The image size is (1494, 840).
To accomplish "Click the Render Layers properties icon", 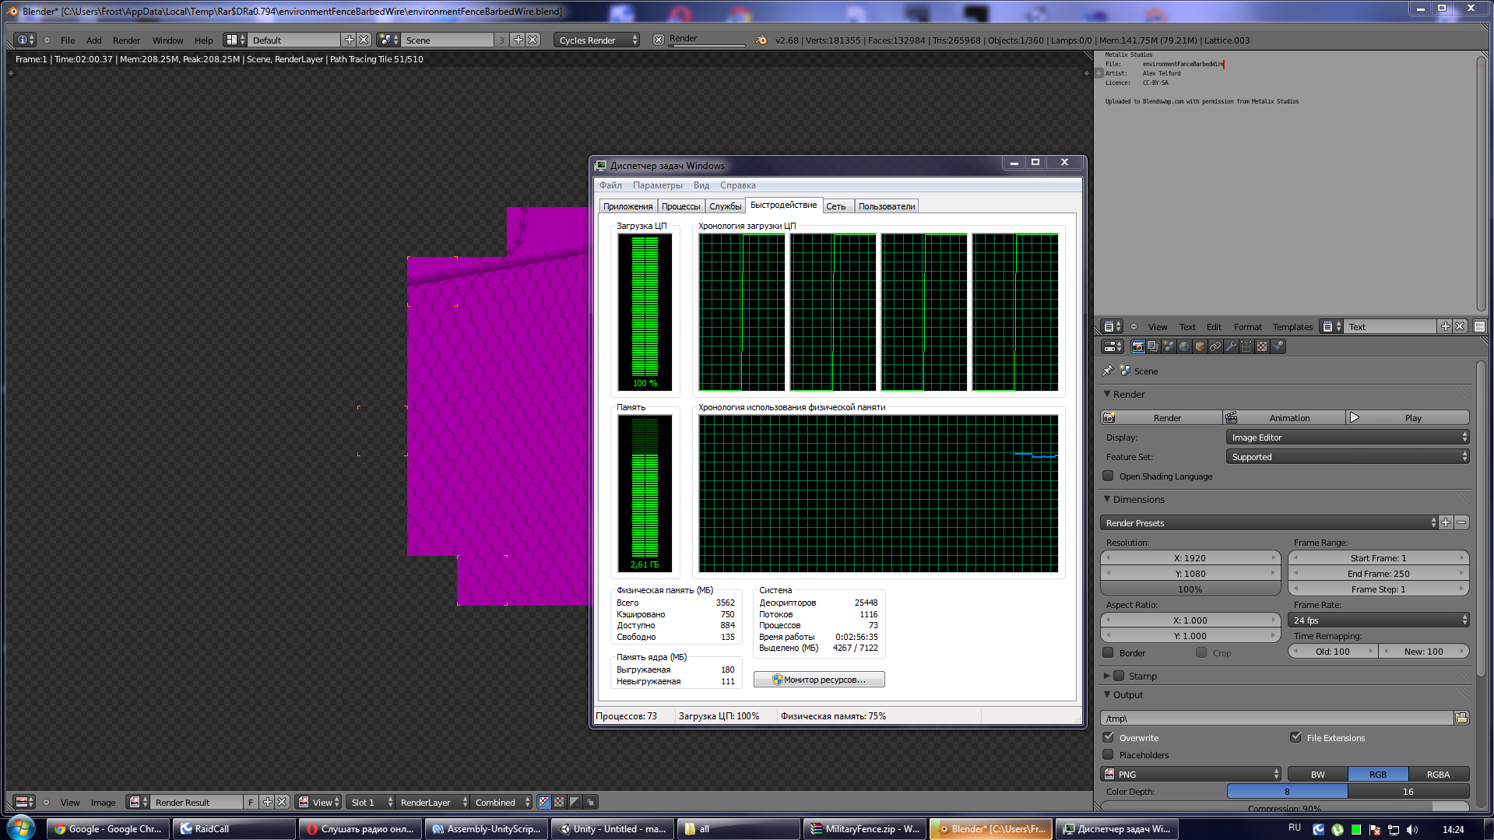I will tap(1153, 347).
